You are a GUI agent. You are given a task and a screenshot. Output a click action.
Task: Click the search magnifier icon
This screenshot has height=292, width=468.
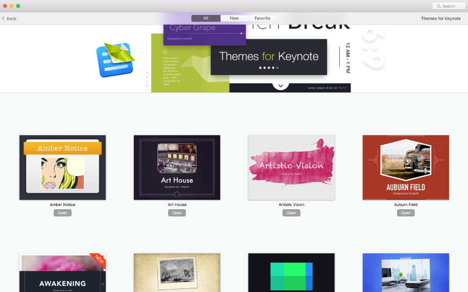pos(439,6)
